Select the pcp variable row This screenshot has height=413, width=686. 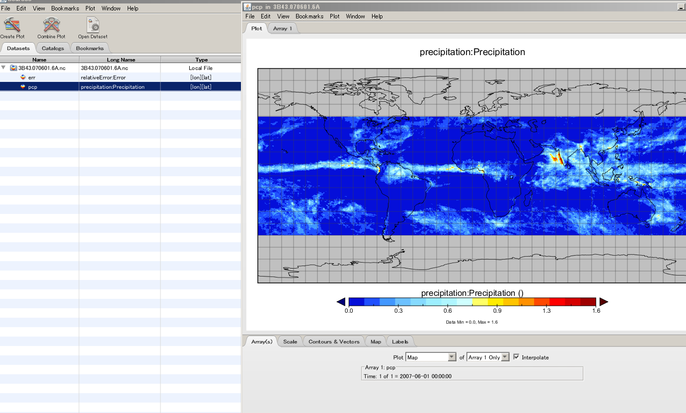(120, 87)
